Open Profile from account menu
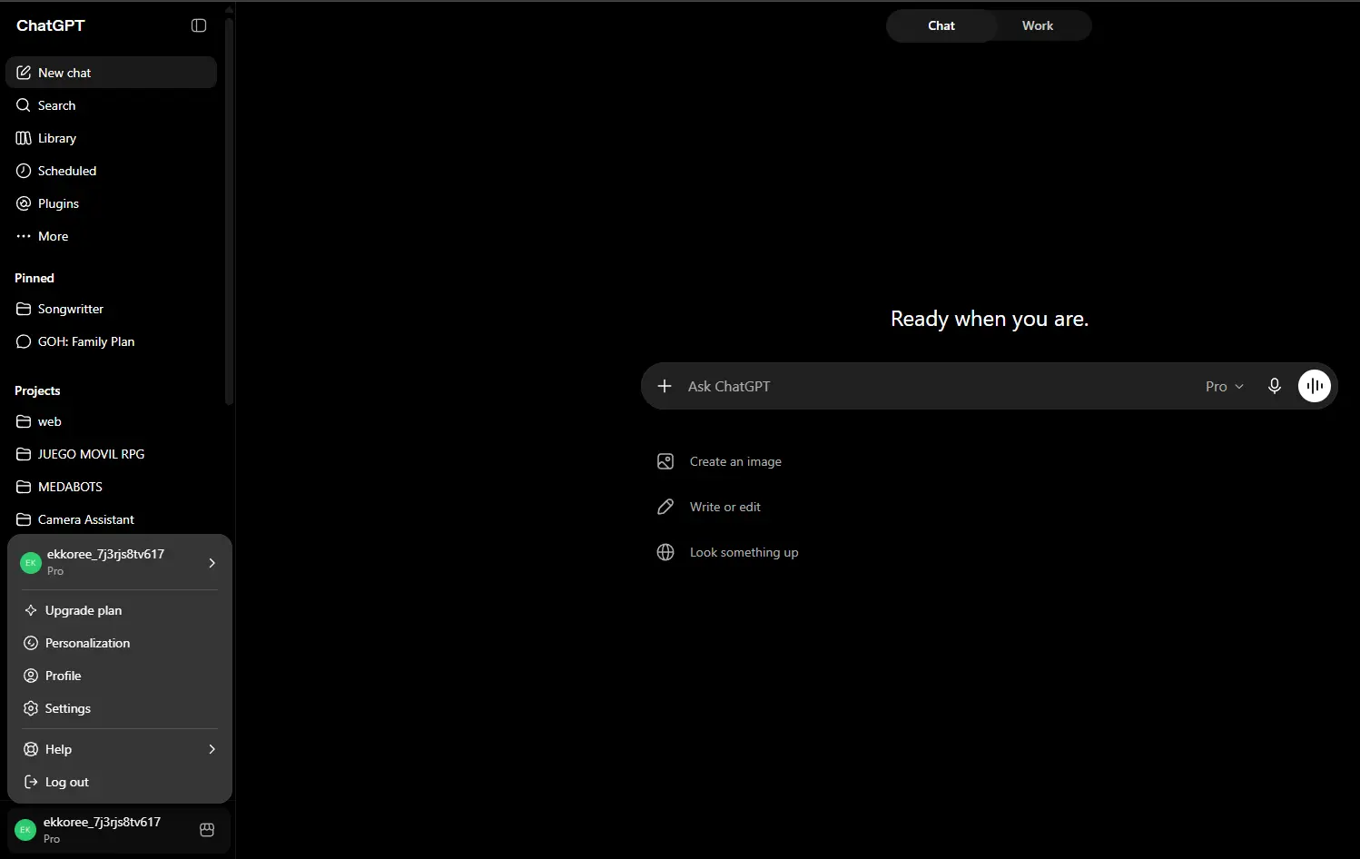 (120, 676)
